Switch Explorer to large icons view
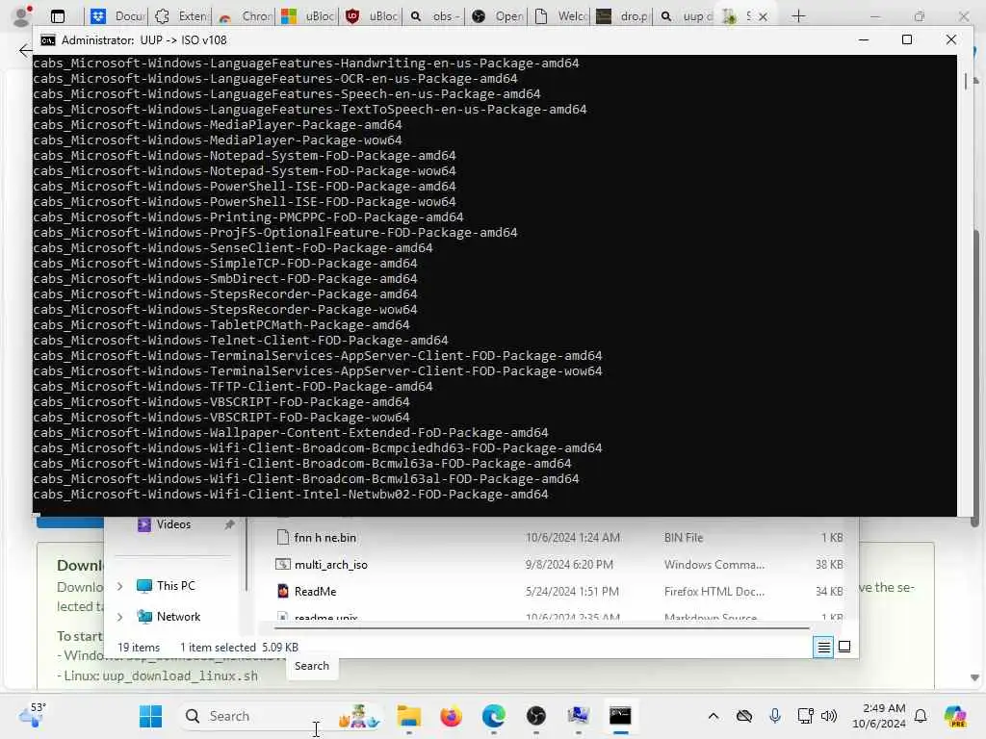Screen dimensions: 986x739 844,647
